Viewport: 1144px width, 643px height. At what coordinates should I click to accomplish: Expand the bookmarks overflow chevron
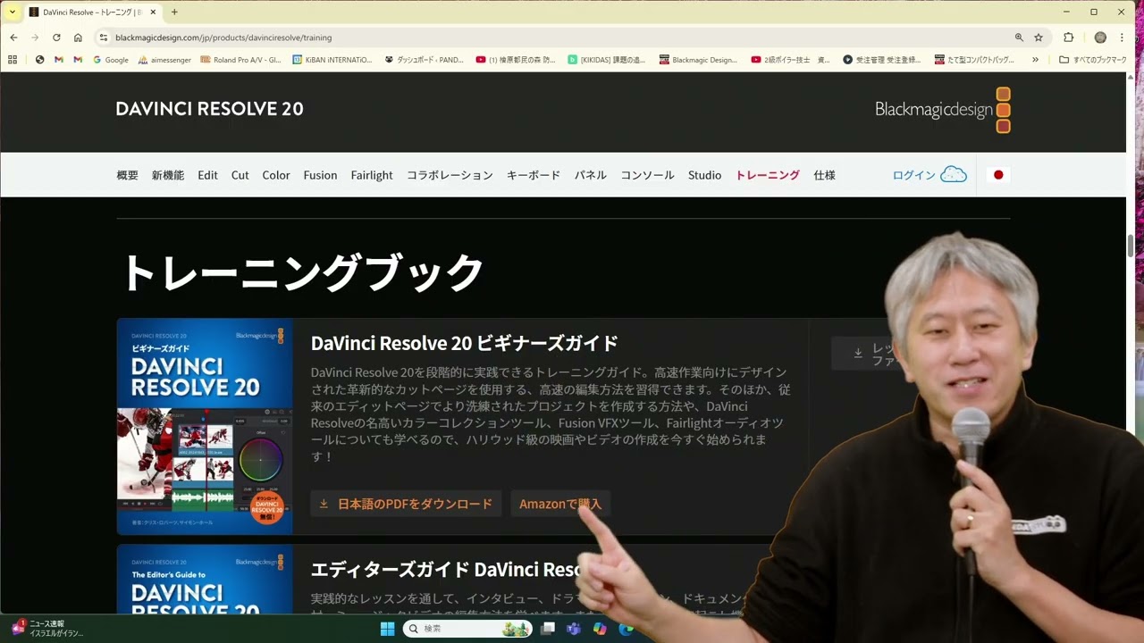tap(1036, 60)
